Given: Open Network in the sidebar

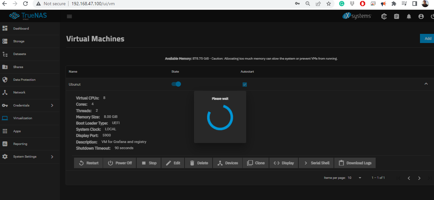Looking at the screenshot, I should pos(30,93).
